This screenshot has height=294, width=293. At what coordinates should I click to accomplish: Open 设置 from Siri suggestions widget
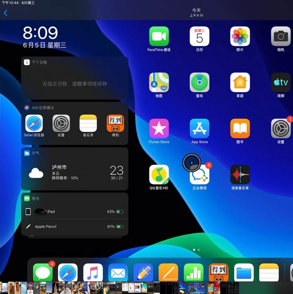61,123
